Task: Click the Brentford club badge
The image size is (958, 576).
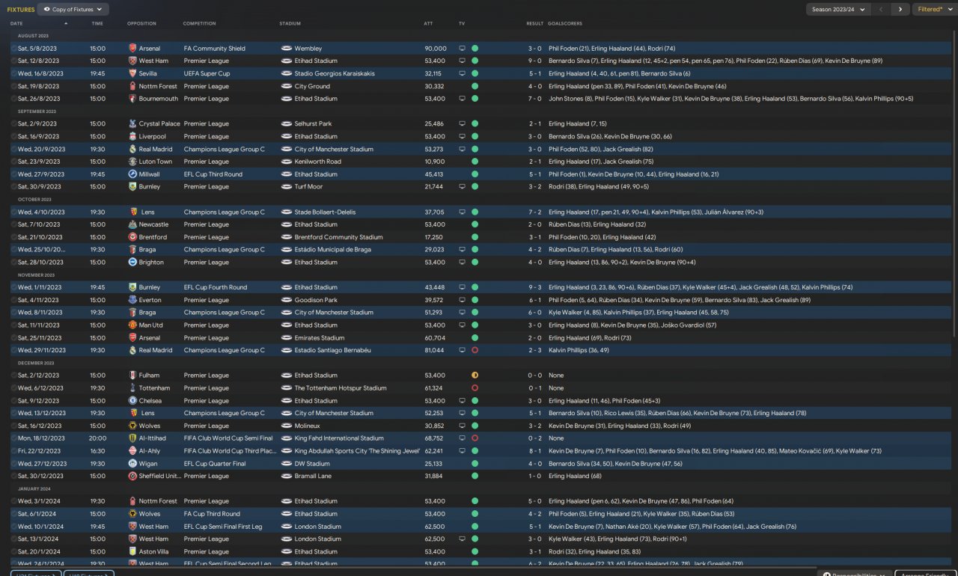Action: (132, 237)
